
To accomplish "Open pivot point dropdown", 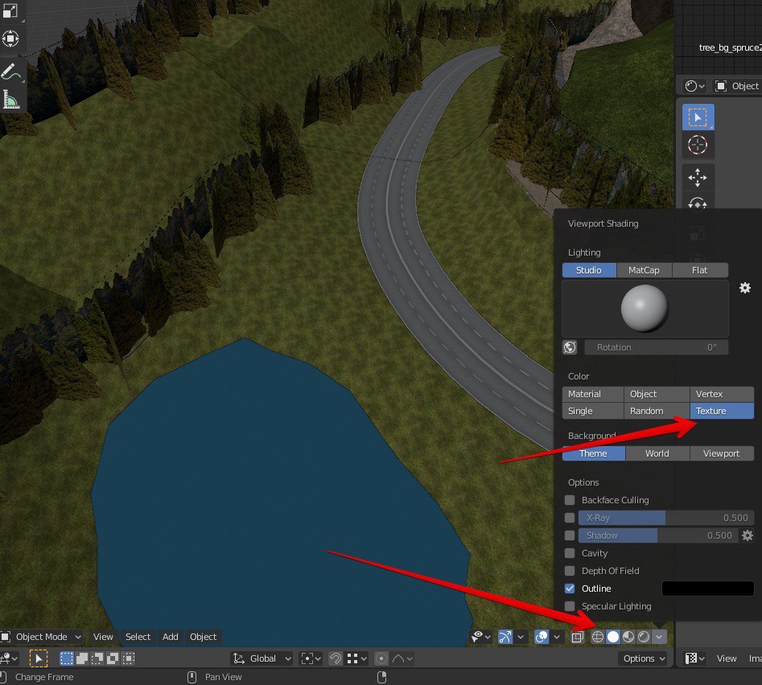I will tap(311, 658).
